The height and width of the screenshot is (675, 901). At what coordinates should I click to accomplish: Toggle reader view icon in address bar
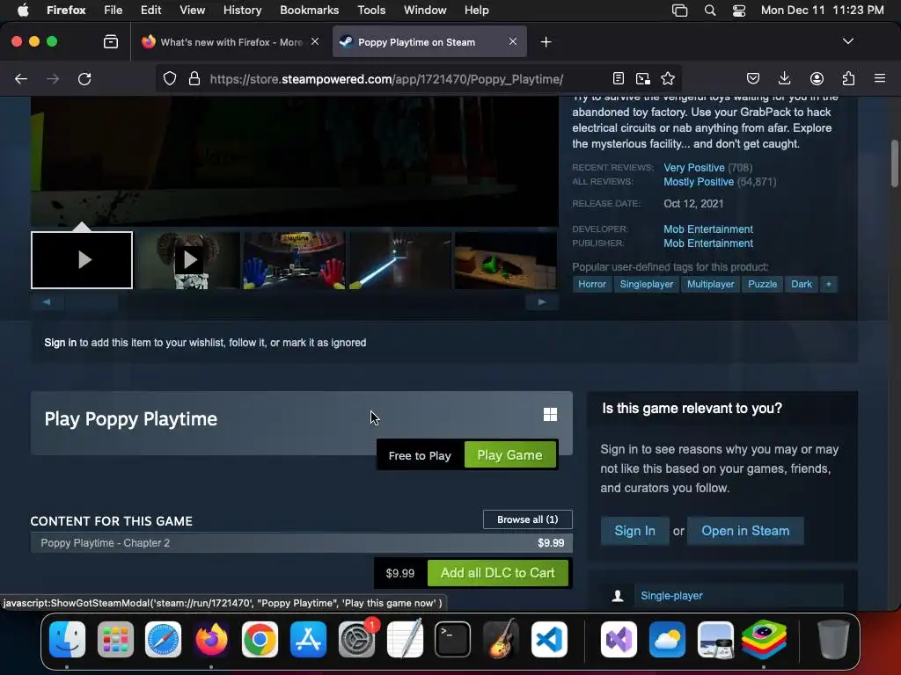619,78
